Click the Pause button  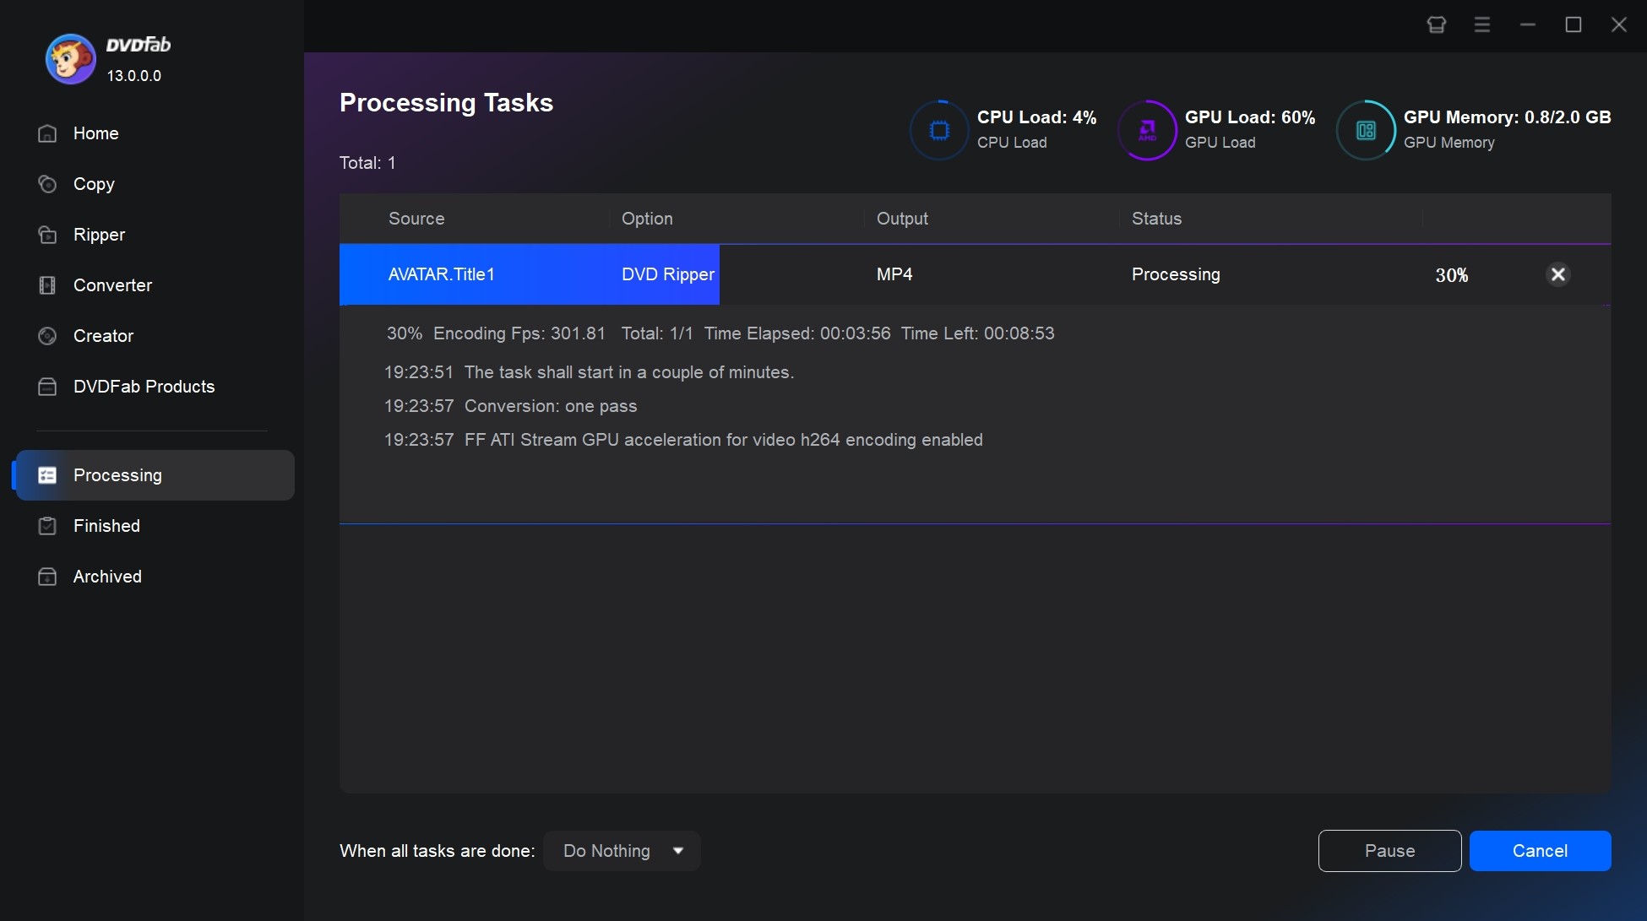(x=1389, y=850)
